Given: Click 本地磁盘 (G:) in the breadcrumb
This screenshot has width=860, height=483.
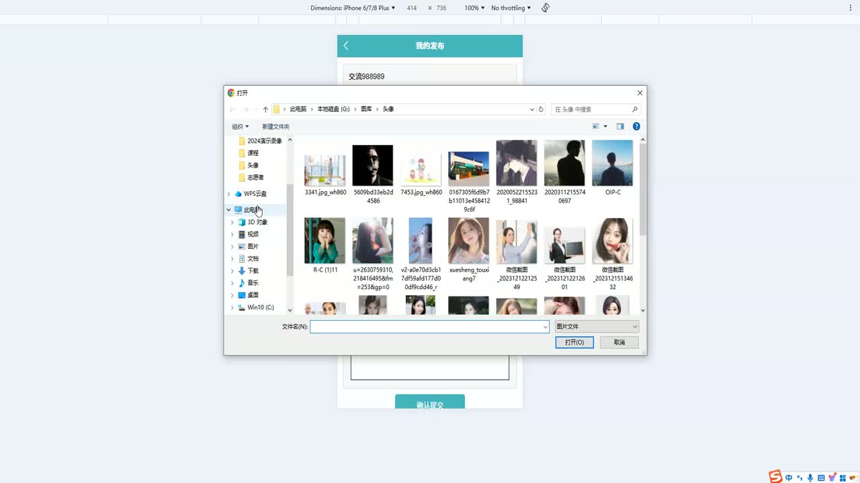Looking at the screenshot, I should click(x=333, y=109).
